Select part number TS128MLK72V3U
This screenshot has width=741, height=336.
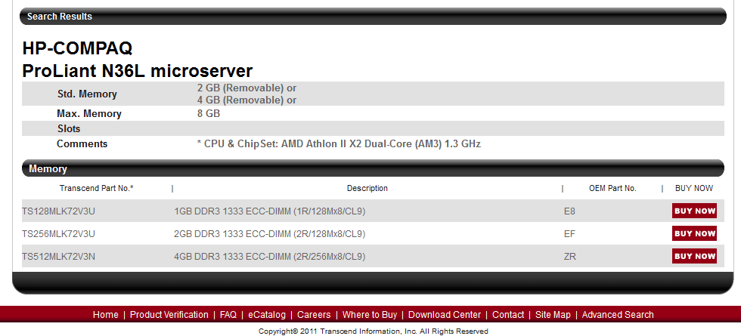(x=59, y=211)
